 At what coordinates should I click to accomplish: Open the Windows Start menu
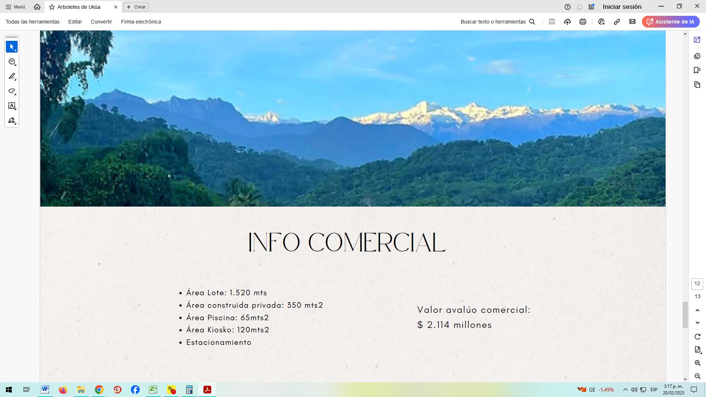click(x=9, y=390)
